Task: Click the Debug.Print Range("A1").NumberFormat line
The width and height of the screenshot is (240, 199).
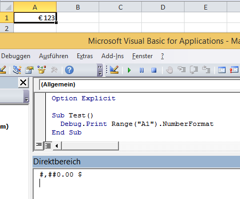Action: tap(137, 124)
